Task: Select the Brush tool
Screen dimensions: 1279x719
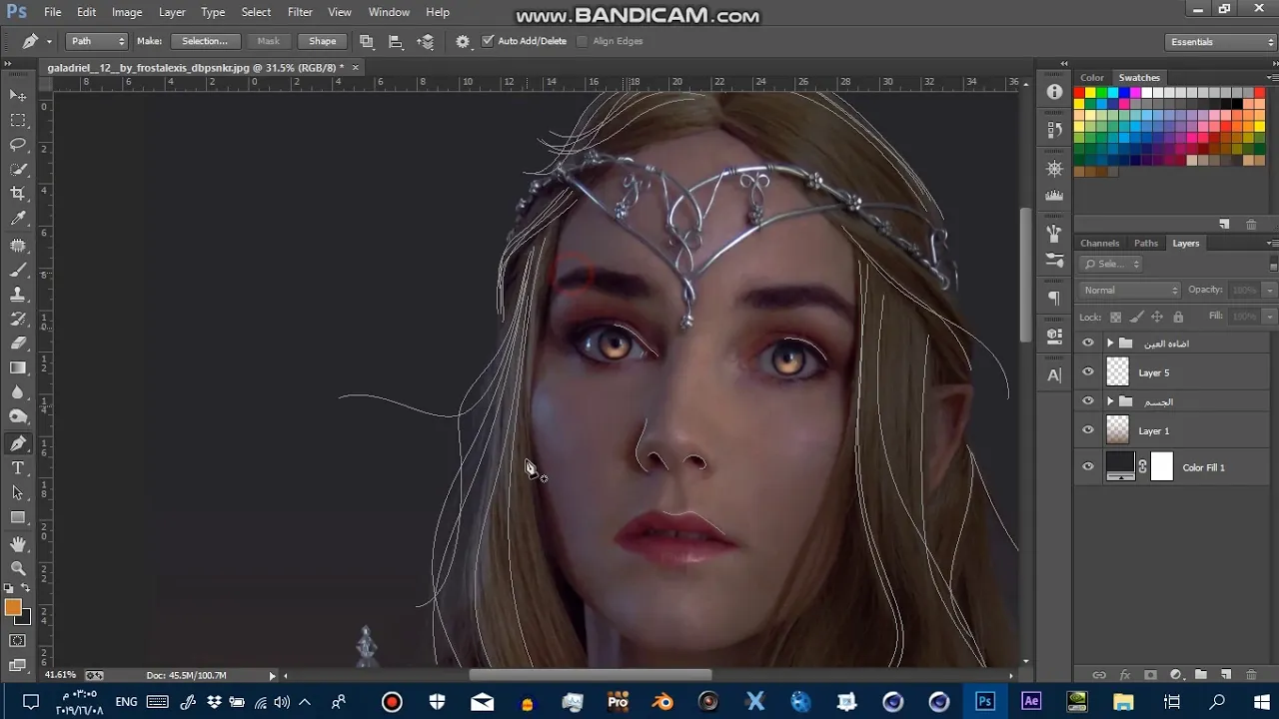Action: coord(18,270)
